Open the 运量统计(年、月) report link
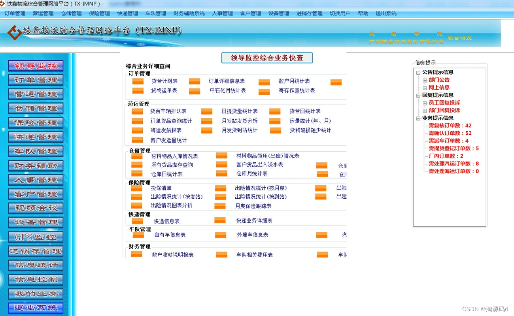 [310, 121]
